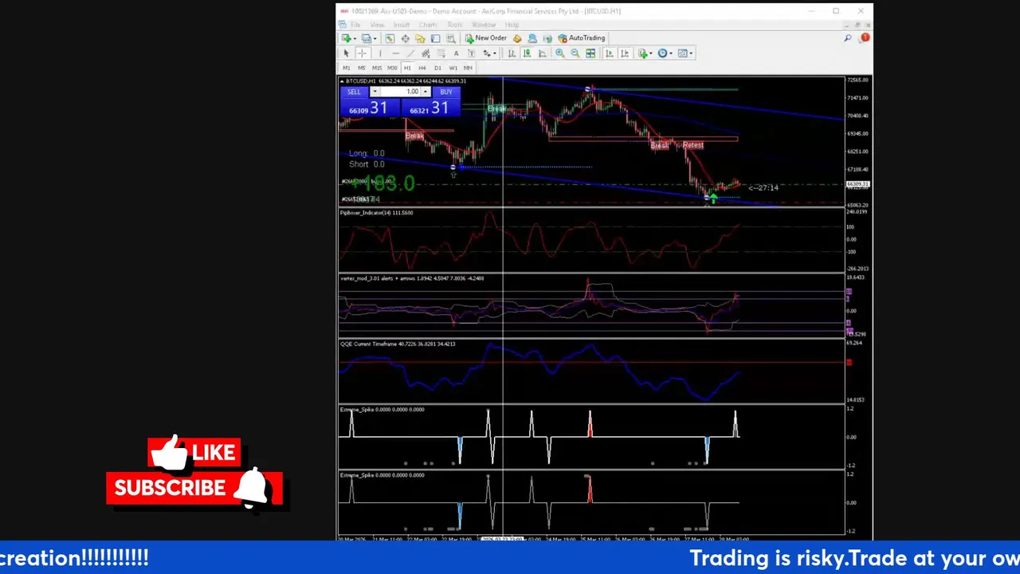
Task: Select the Cursor arrow tool
Action: (x=346, y=53)
